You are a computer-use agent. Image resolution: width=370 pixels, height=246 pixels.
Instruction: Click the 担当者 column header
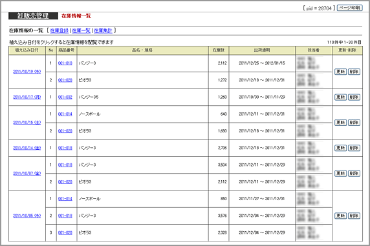tap(314, 50)
